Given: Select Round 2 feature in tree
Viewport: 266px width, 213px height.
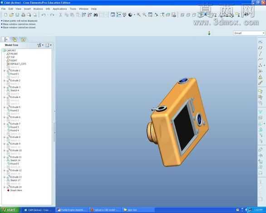Looking at the screenshot, I should click(x=13, y=110).
